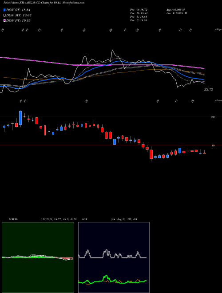This screenshot has height=293, width=222.
Task: Click the 20 price axis label
Action: coord(213,117)
